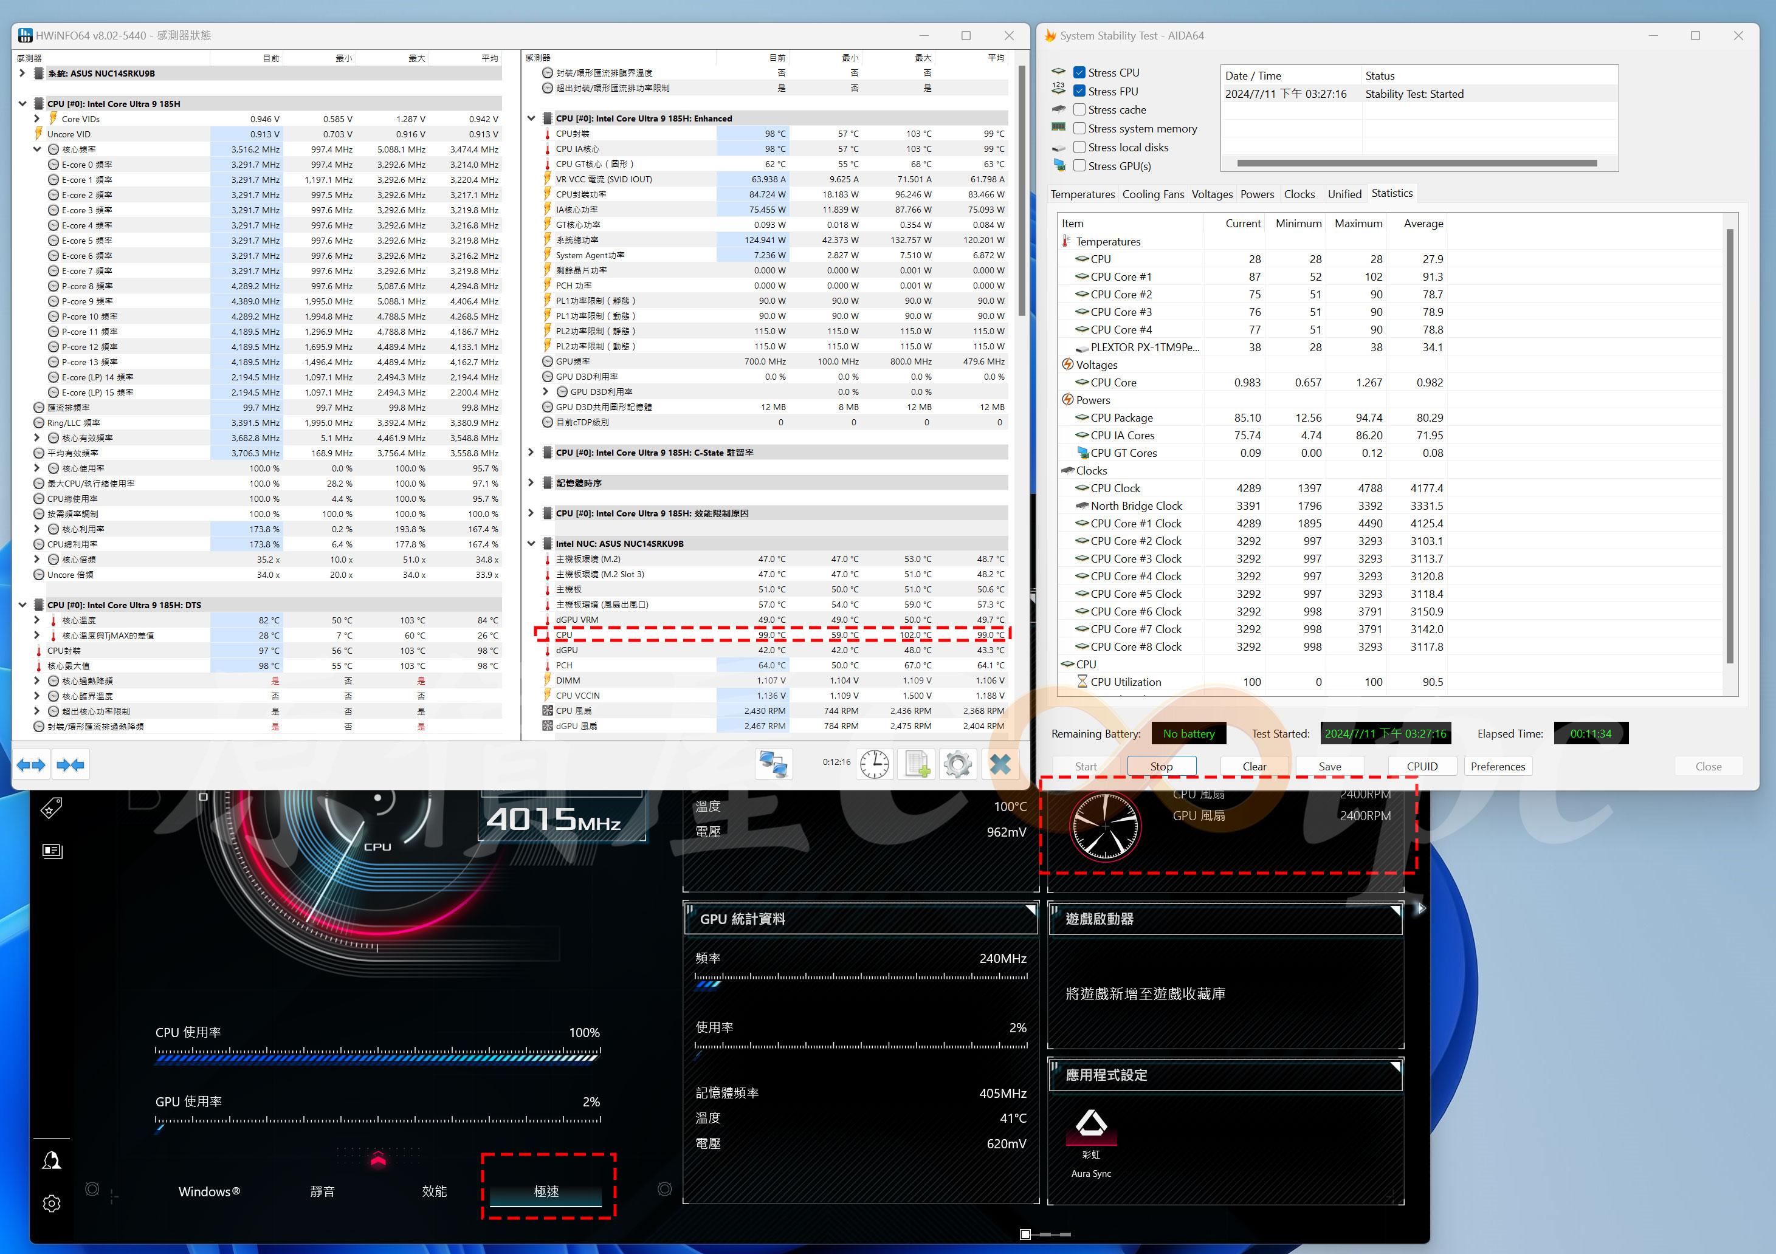The height and width of the screenshot is (1254, 1776).
Task: Open Armoury Crate news sidebar icon
Action: (52, 851)
